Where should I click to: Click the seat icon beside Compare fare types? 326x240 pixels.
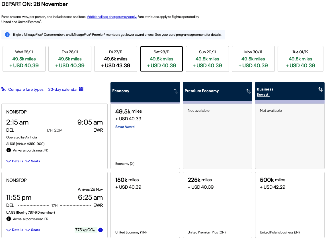4,89
